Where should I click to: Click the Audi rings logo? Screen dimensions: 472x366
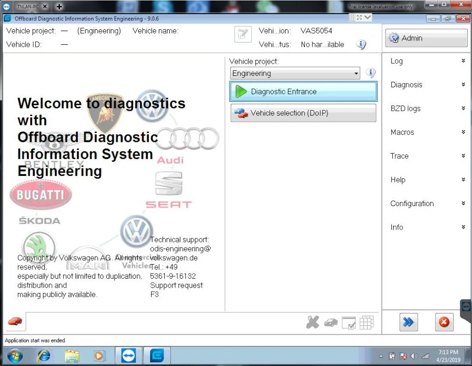187,139
